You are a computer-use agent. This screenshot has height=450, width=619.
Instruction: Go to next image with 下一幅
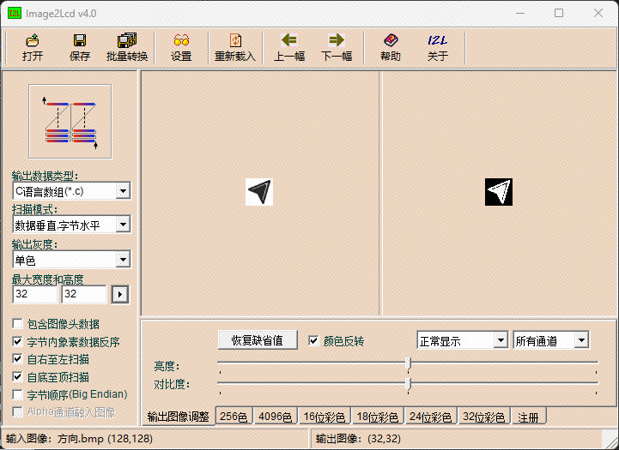[x=337, y=47]
